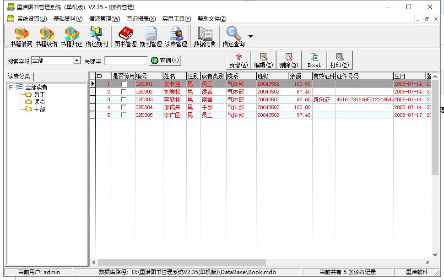This screenshot has height=280, width=444.
Task: Select reader name 邢成来
Action: (172, 107)
